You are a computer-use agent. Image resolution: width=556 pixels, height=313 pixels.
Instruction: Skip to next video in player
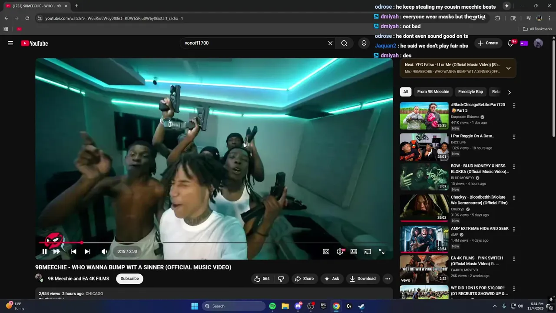87,251
